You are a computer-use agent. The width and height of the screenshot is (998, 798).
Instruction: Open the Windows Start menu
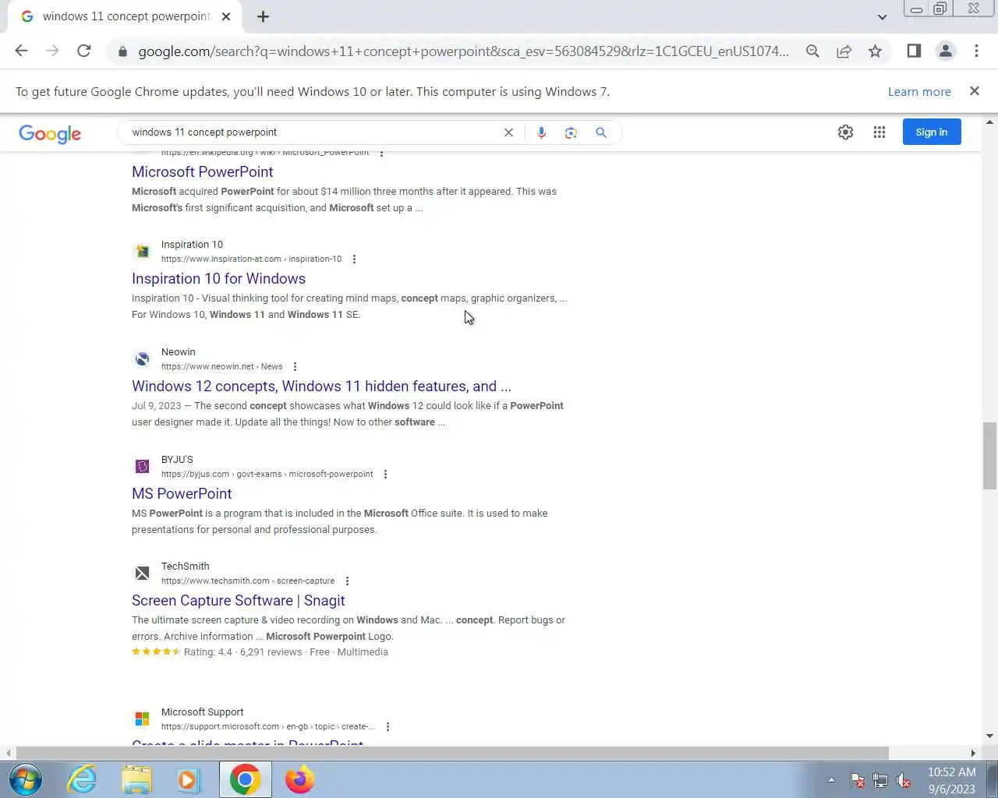[x=25, y=779]
